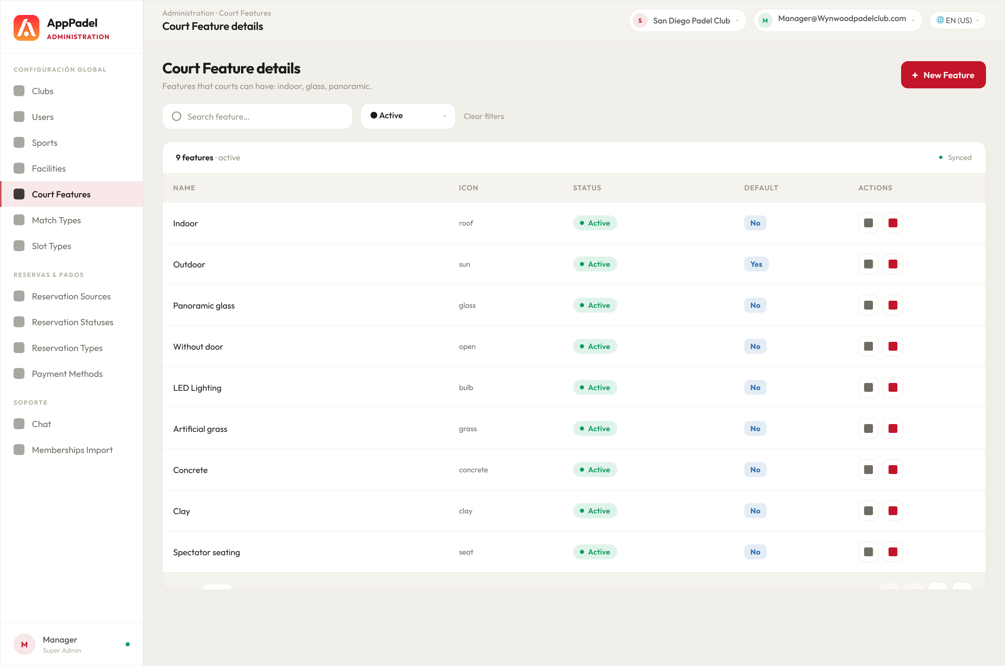Click the Manager avatar in sidebar footer
This screenshot has width=1005, height=666.
(24, 644)
